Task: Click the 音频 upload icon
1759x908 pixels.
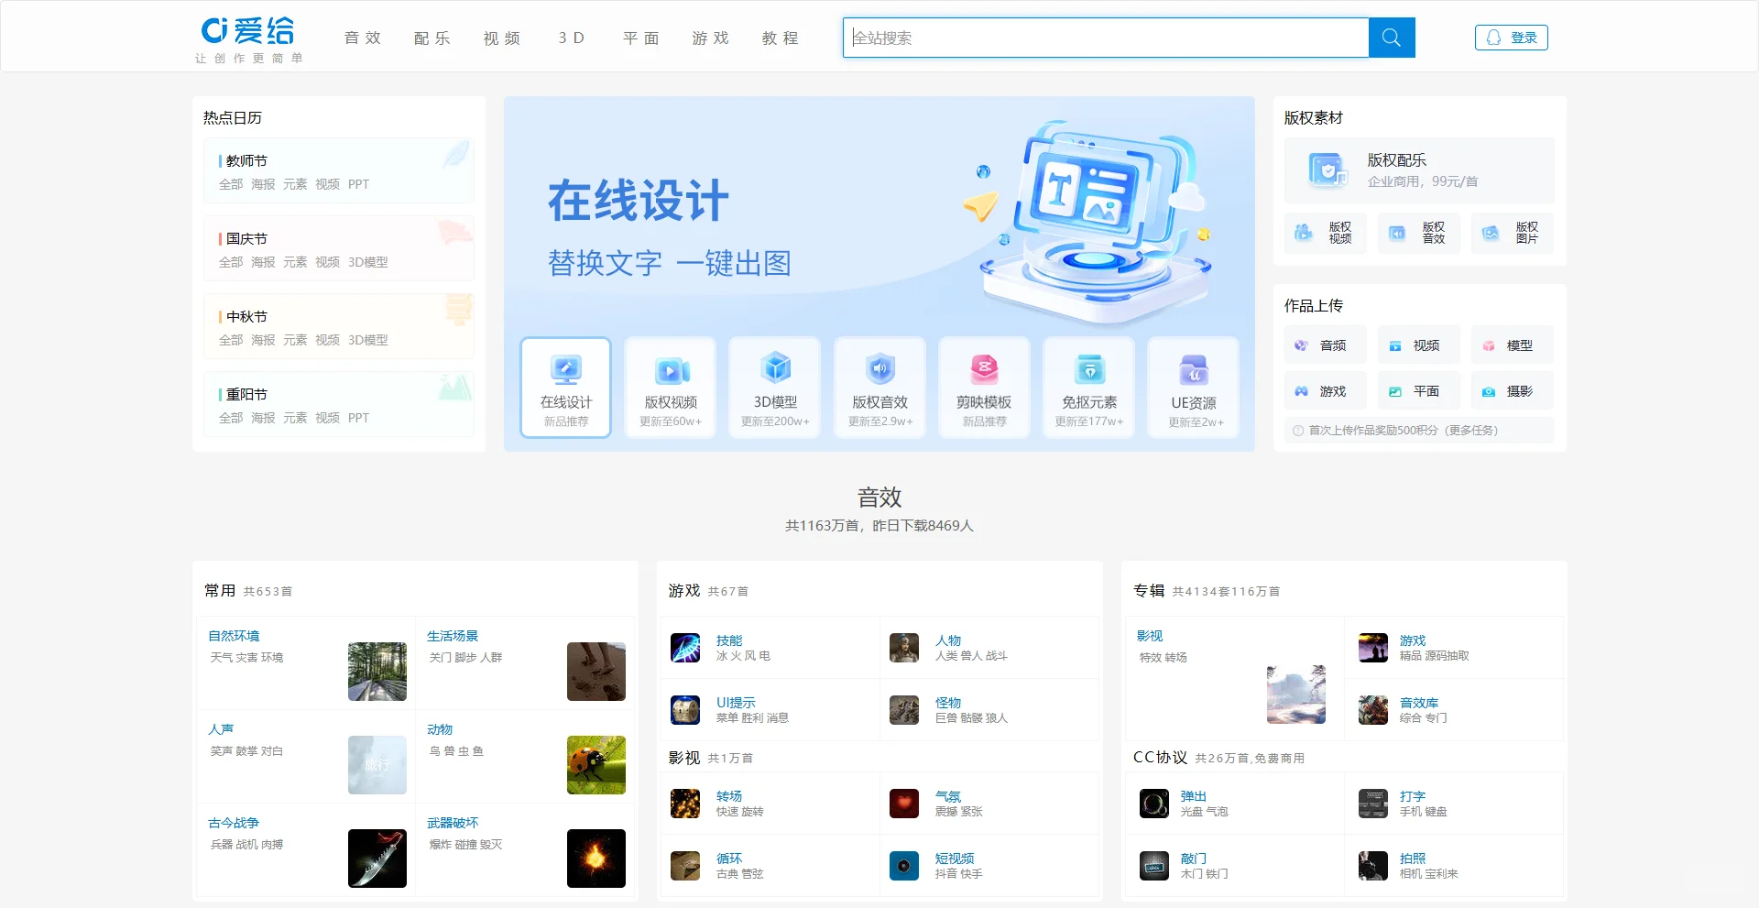Action: point(1302,345)
